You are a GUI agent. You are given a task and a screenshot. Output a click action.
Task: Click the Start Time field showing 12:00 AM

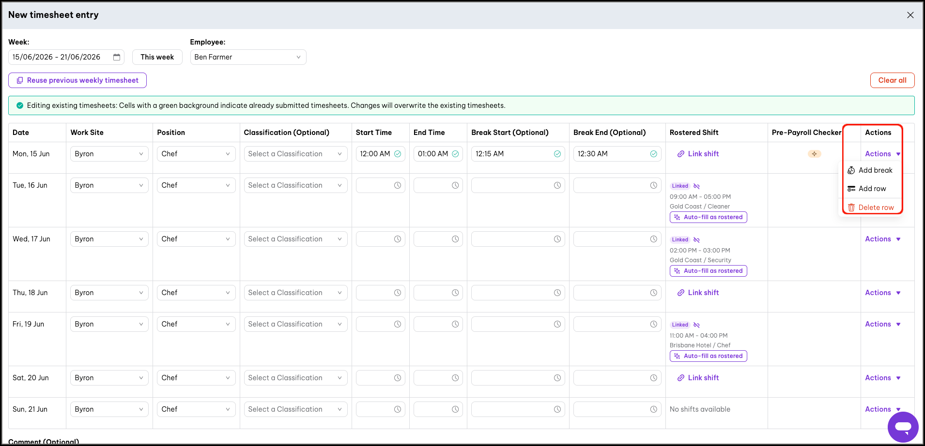click(x=381, y=154)
